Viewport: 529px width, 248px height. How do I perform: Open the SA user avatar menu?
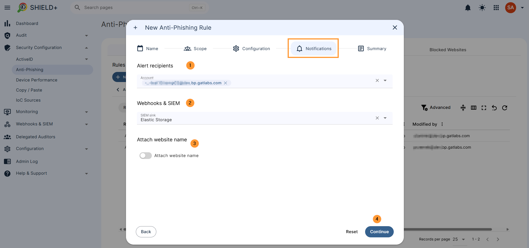tap(510, 8)
